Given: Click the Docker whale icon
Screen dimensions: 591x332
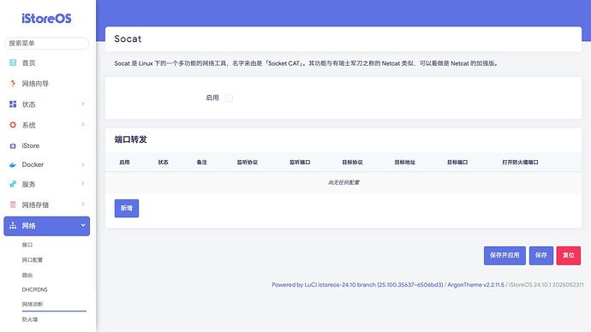Looking at the screenshot, I should (x=13, y=164).
